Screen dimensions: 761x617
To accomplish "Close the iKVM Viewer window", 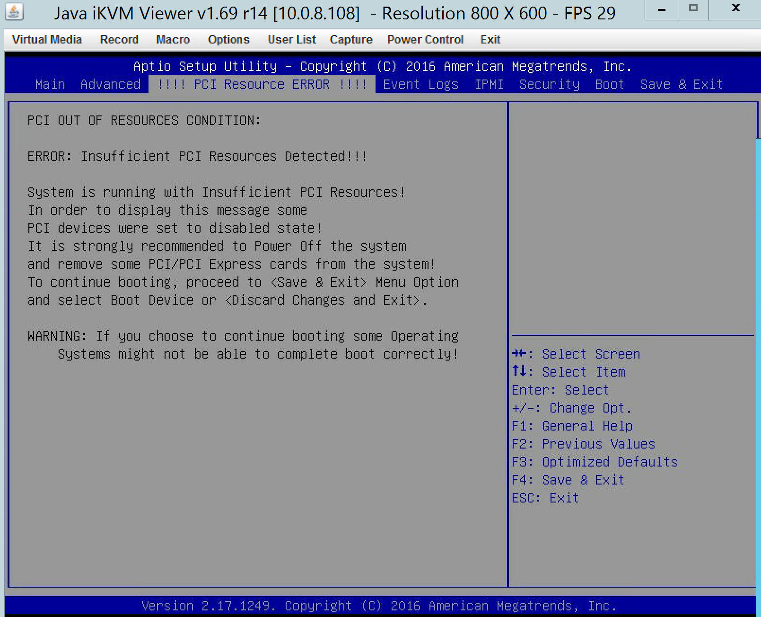I will point(735,9).
